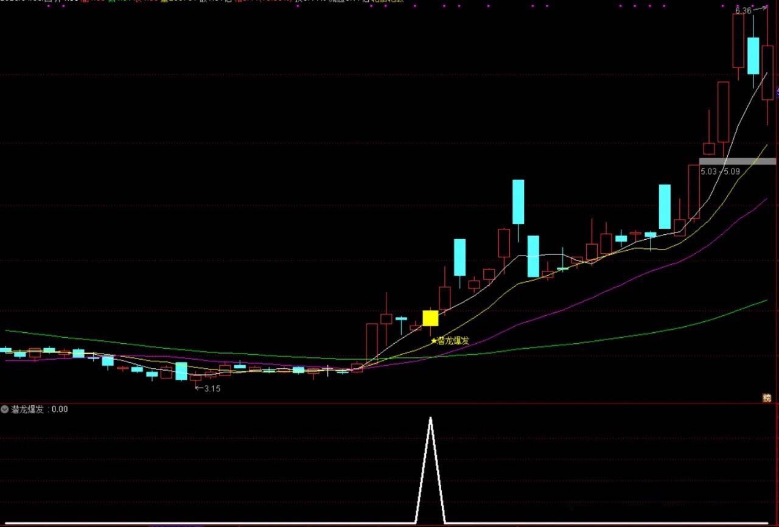
Task: Select the gray gap band bar
Action: tap(738, 161)
